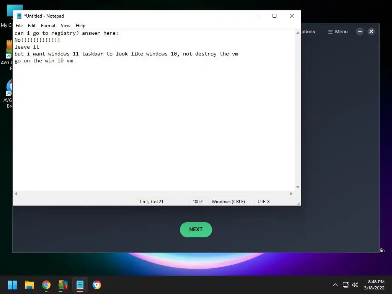Image resolution: width=392 pixels, height=294 pixels.
Task: Click the text line 'leave it'
Action: click(x=27, y=47)
